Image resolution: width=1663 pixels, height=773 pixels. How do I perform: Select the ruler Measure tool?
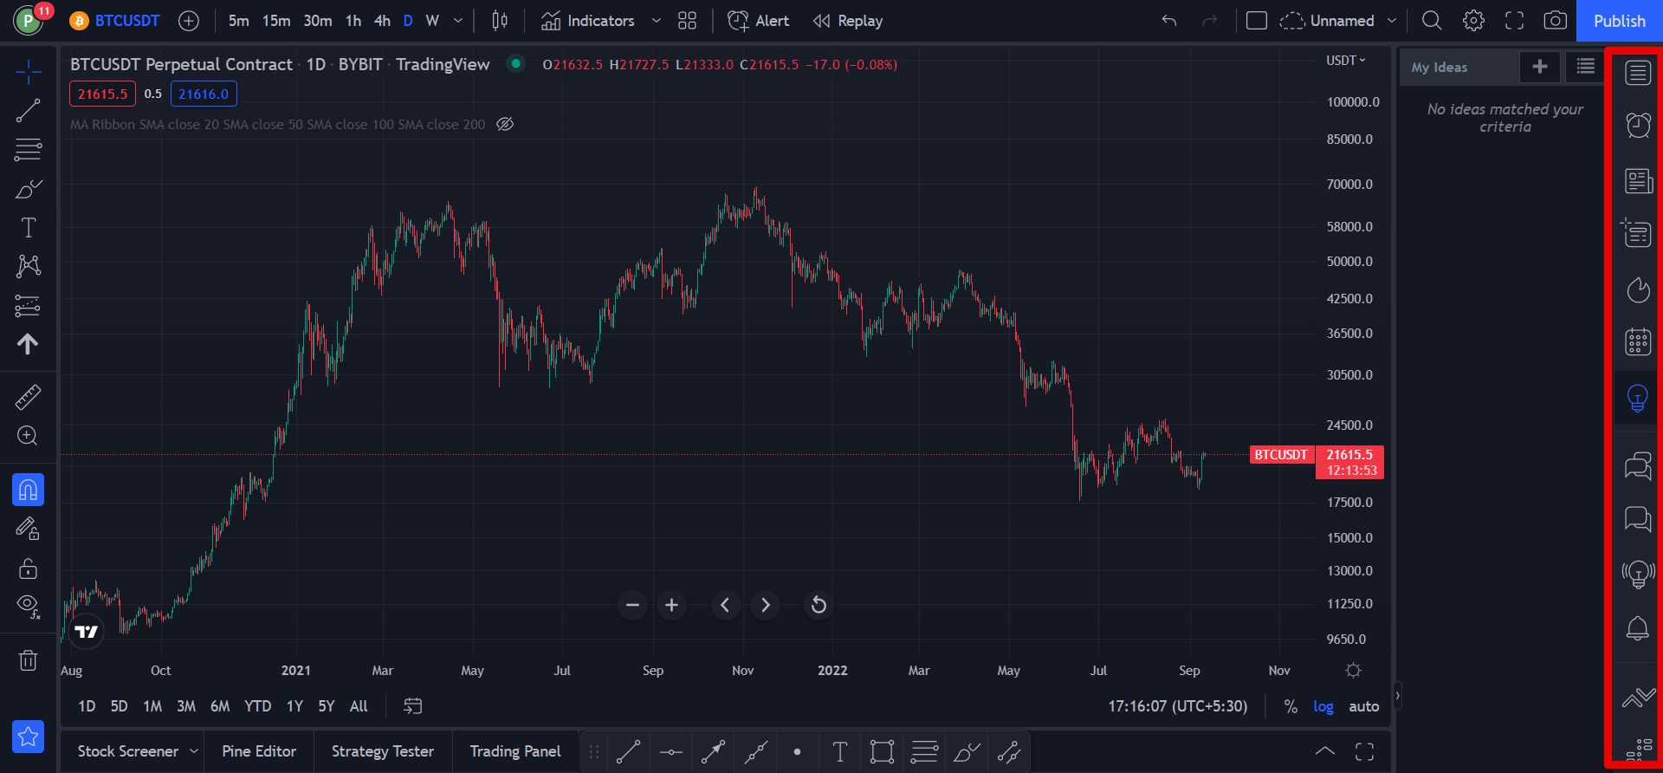[x=28, y=397]
